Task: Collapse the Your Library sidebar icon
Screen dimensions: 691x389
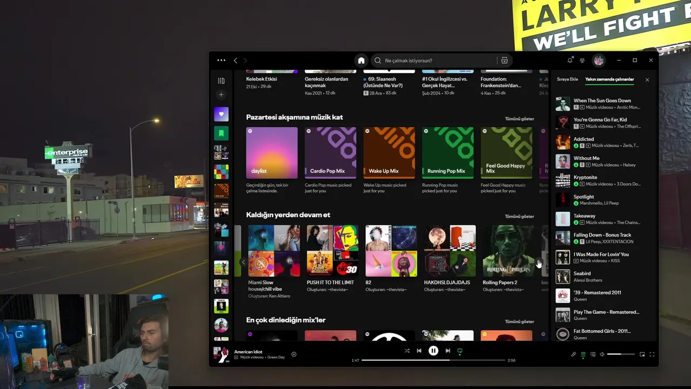Action: point(221,81)
